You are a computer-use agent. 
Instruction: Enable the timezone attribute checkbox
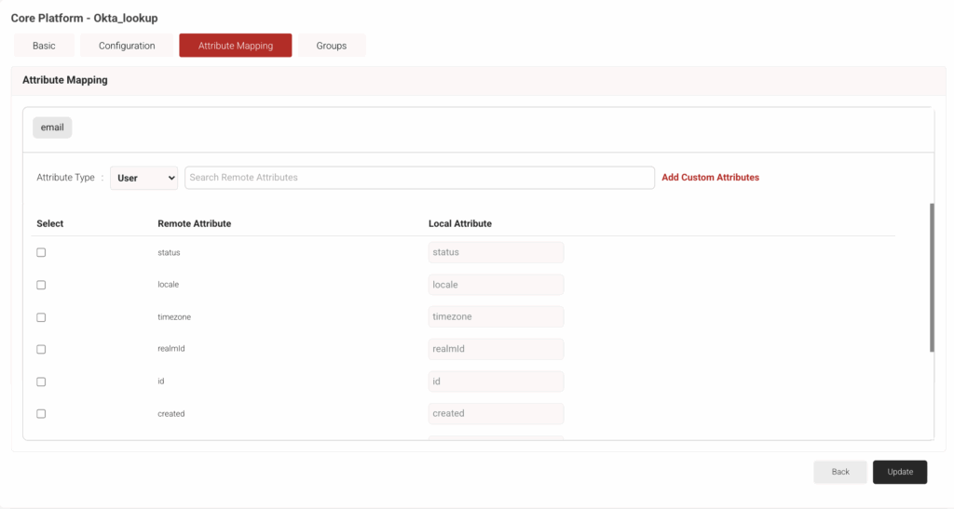41,317
